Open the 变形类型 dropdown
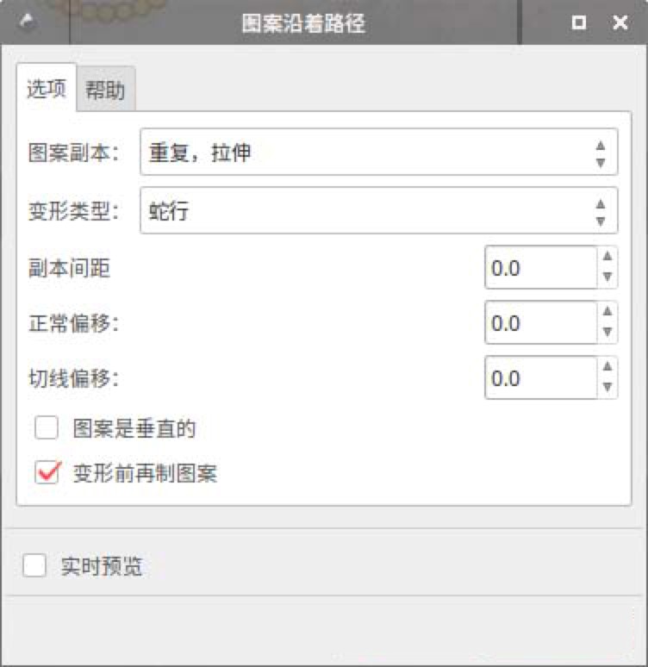 (378, 211)
